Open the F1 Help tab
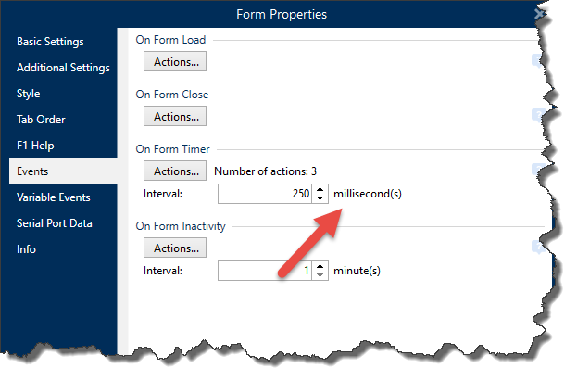577x381 pixels. click(x=35, y=146)
